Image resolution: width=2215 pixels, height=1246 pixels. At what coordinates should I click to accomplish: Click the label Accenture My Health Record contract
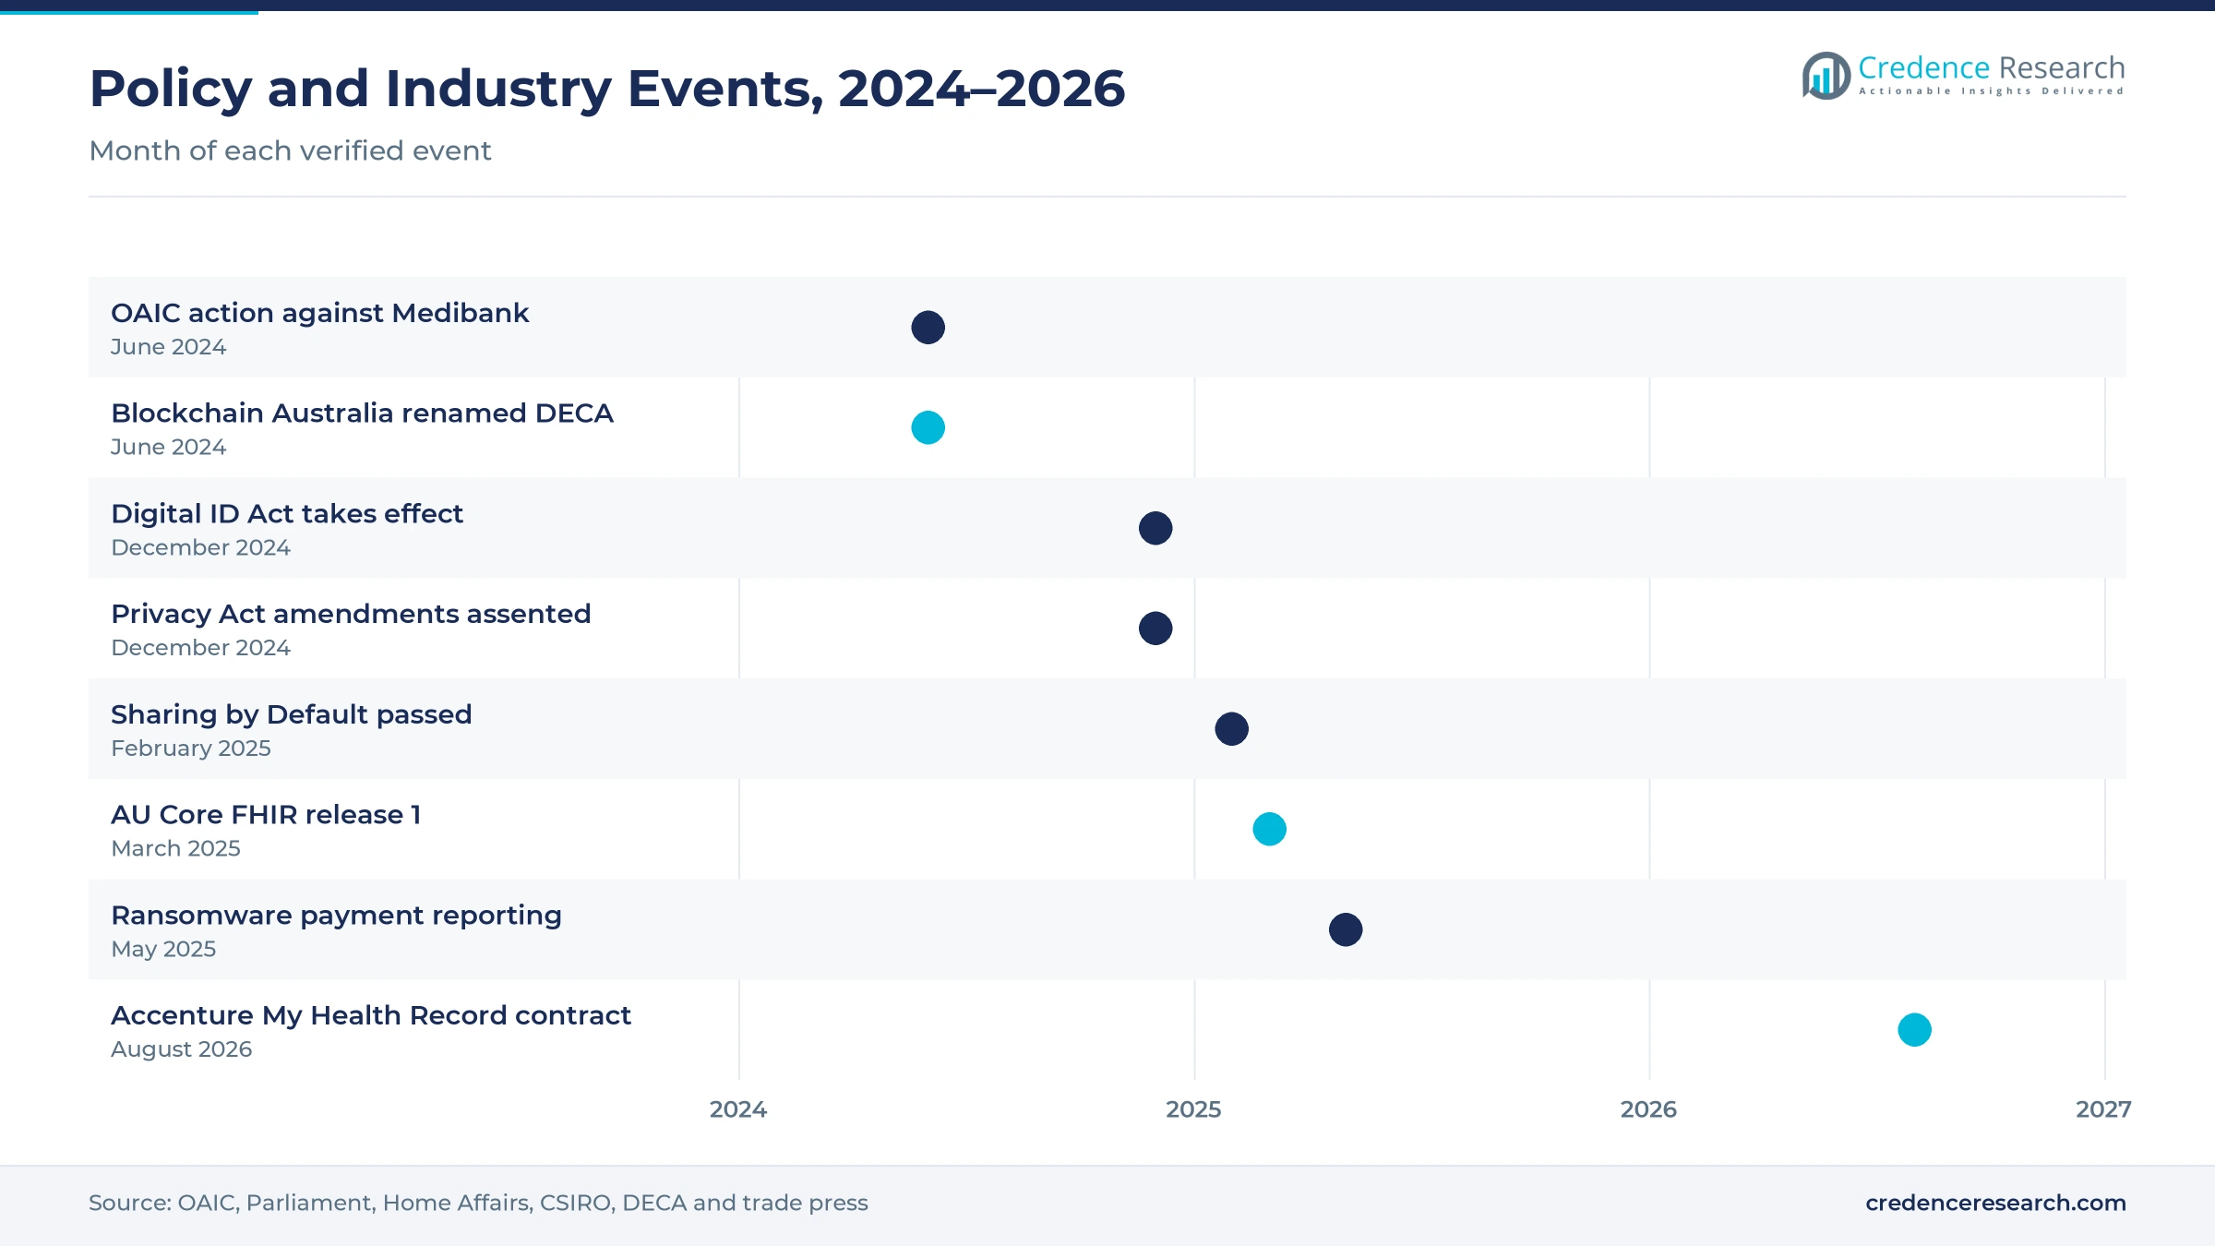(371, 1015)
